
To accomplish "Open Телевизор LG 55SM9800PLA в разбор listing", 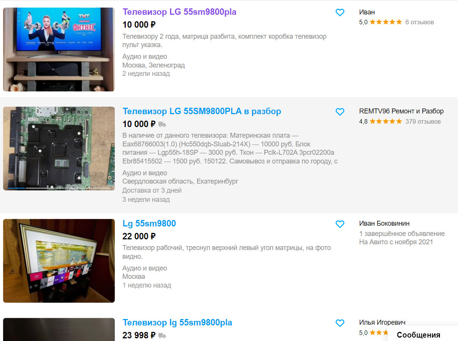I will [x=202, y=111].
